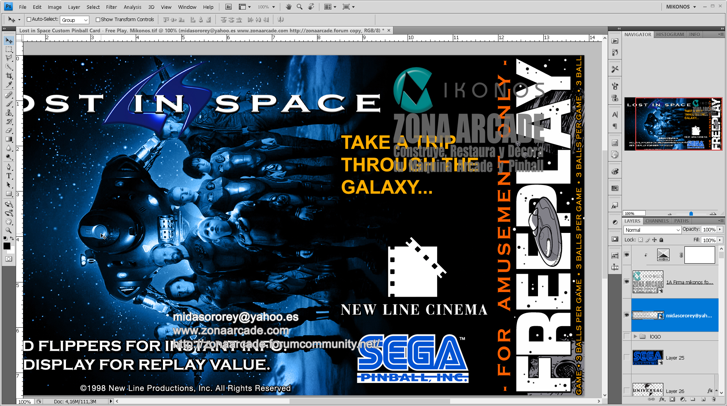Select the Healing Brush tool
Screen dimensions: 727x406
pos(9,95)
